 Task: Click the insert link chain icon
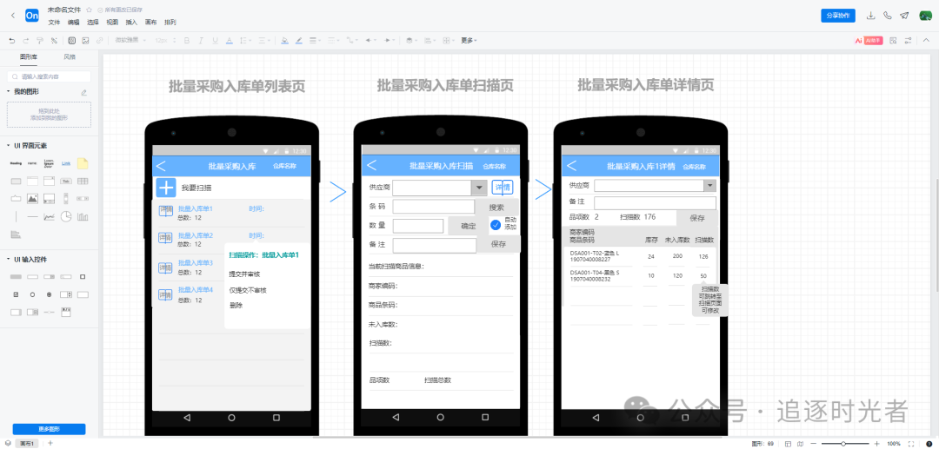tap(99, 41)
